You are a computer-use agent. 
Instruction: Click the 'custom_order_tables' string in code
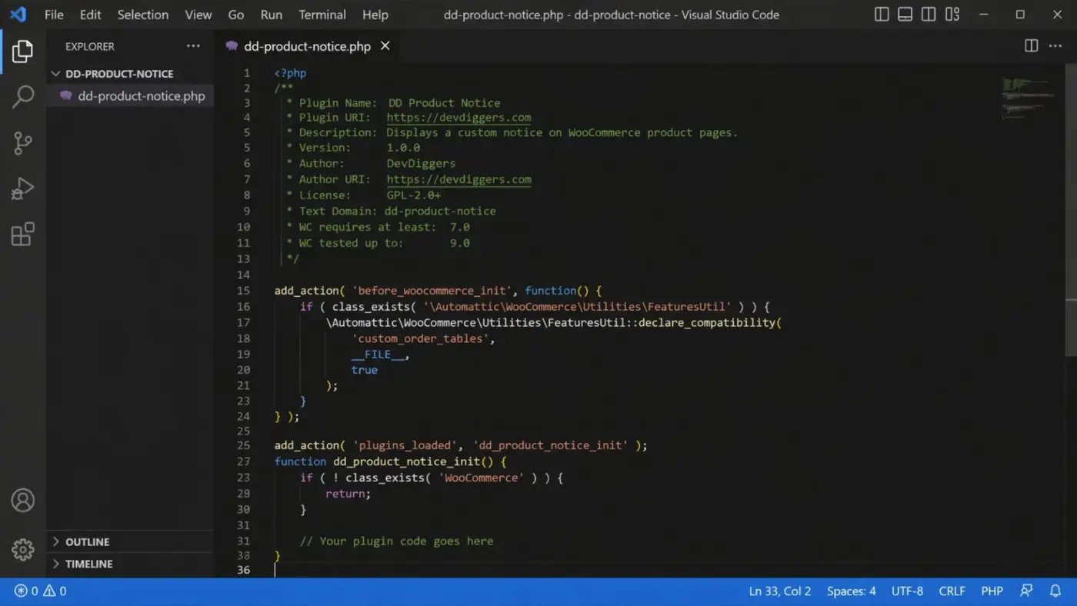tap(421, 338)
